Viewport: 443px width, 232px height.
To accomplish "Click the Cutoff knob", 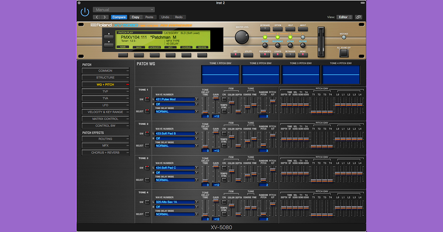I will [265, 46].
